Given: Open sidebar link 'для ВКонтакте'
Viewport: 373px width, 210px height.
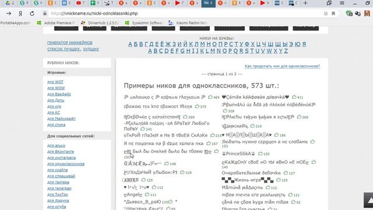Looking at the screenshot, I should pyautogui.click(x=61, y=152).
